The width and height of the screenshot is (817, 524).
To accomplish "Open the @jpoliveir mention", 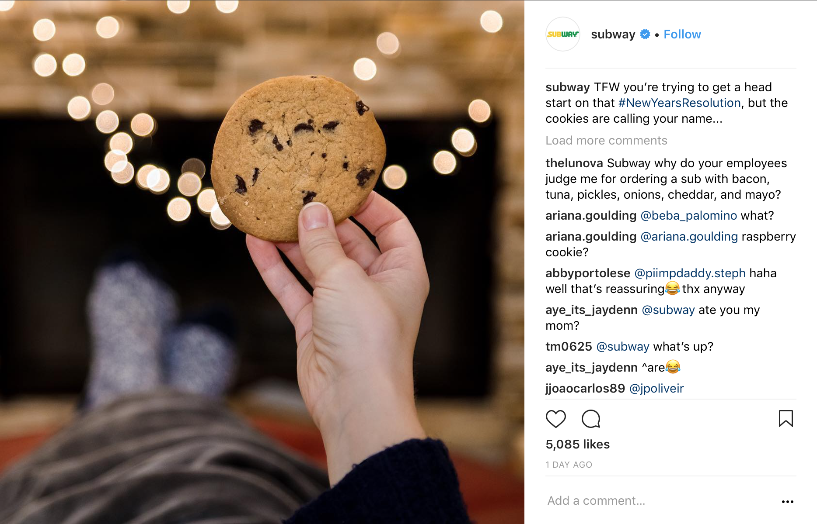I will (x=656, y=388).
